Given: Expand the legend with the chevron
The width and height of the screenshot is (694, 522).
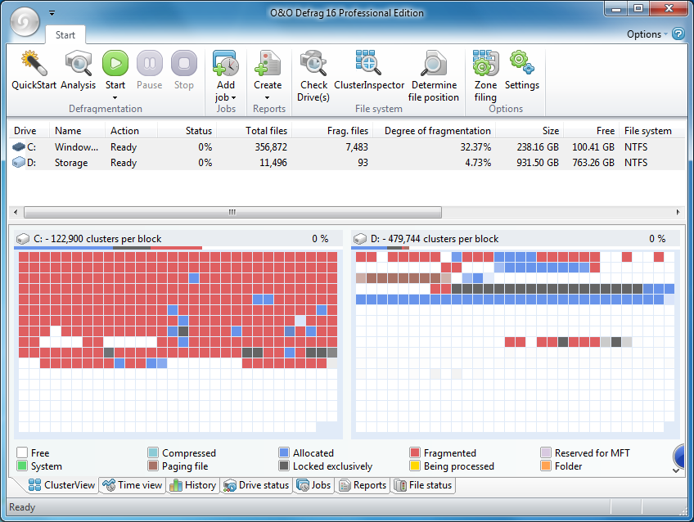Looking at the screenshot, I should coord(676,470).
